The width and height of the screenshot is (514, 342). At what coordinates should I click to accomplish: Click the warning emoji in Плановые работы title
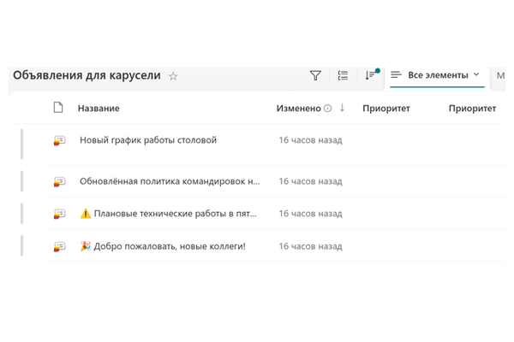click(x=86, y=214)
